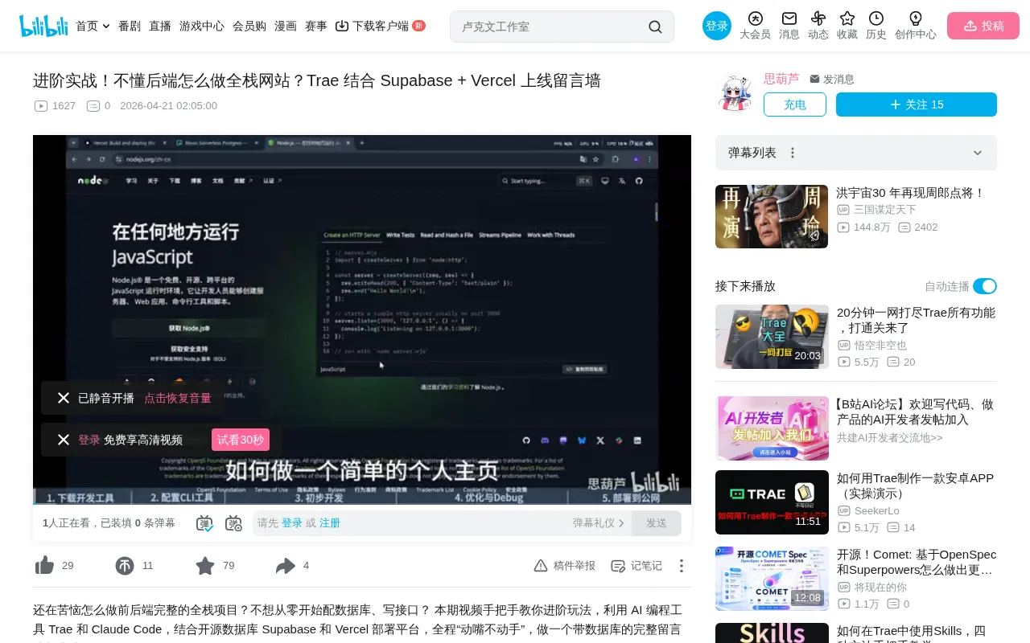The width and height of the screenshot is (1030, 643).
Task: Expand the 首页 dropdown arrow
Action: pyautogui.click(x=106, y=27)
